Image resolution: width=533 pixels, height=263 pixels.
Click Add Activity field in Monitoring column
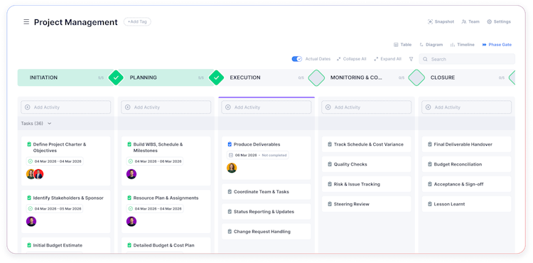(x=366, y=107)
